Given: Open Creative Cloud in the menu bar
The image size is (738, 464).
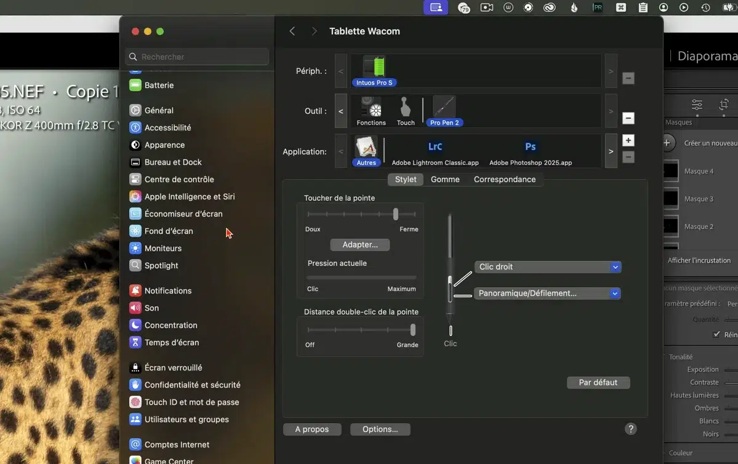Looking at the screenshot, I should (x=549, y=7).
